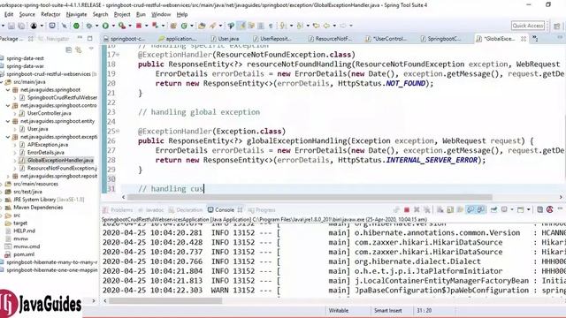Select Maven Dependencies in Package Explorer
This screenshot has width=566, height=318.
38,208
